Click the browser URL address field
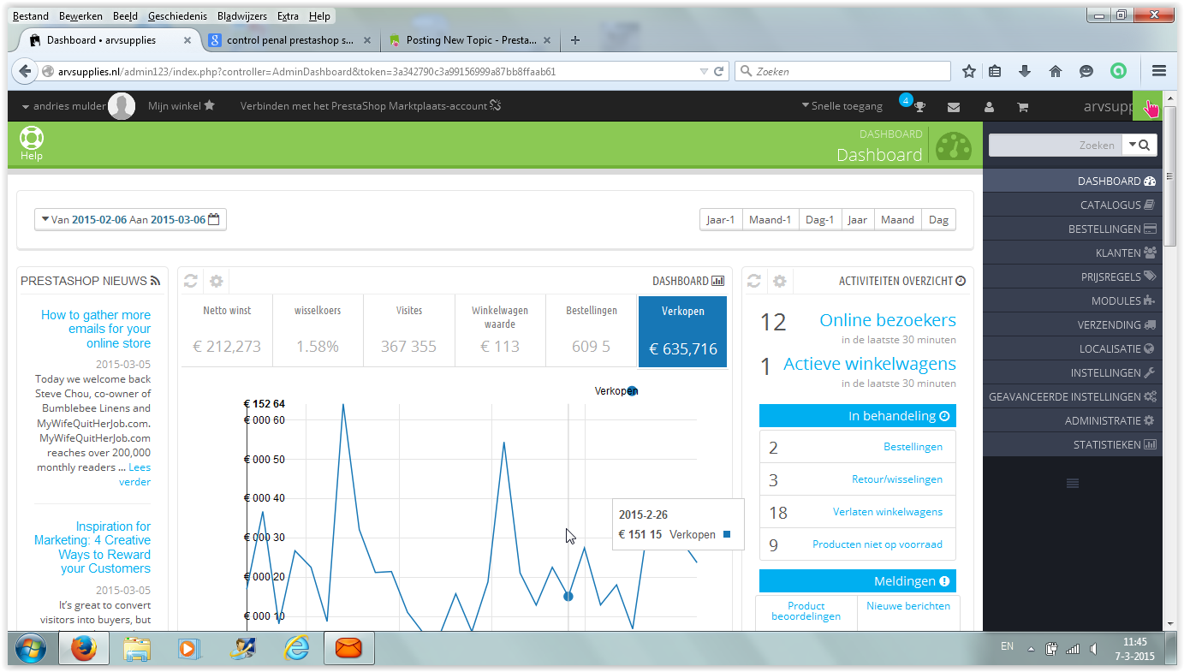 (367, 72)
